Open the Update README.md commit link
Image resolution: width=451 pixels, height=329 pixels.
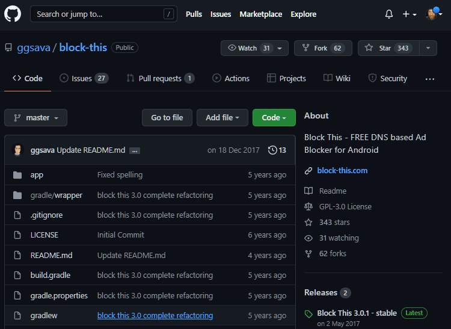[91, 150]
